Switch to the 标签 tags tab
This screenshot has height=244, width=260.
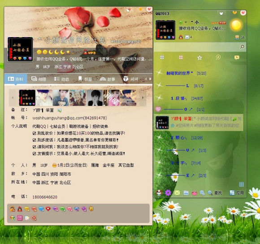click(85, 79)
